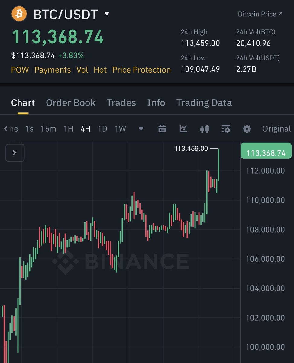Select the 15m interval
294x363 pixels.
coord(48,129)
